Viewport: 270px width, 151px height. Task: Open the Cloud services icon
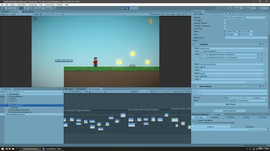(x=229, y=8)
